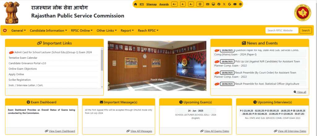317x136 pixels.
Task: Click Important Links scrollbar down arrow
Action: (102, 87)
